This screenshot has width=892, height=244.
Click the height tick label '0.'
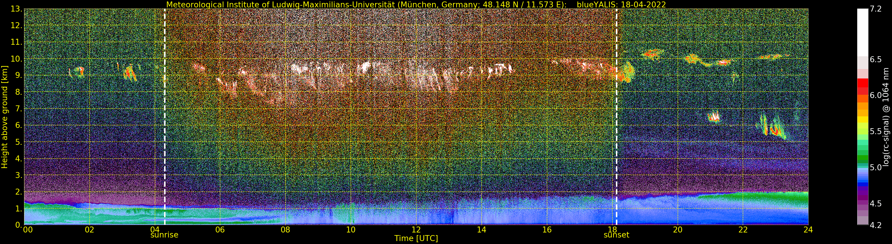(19, 225)
